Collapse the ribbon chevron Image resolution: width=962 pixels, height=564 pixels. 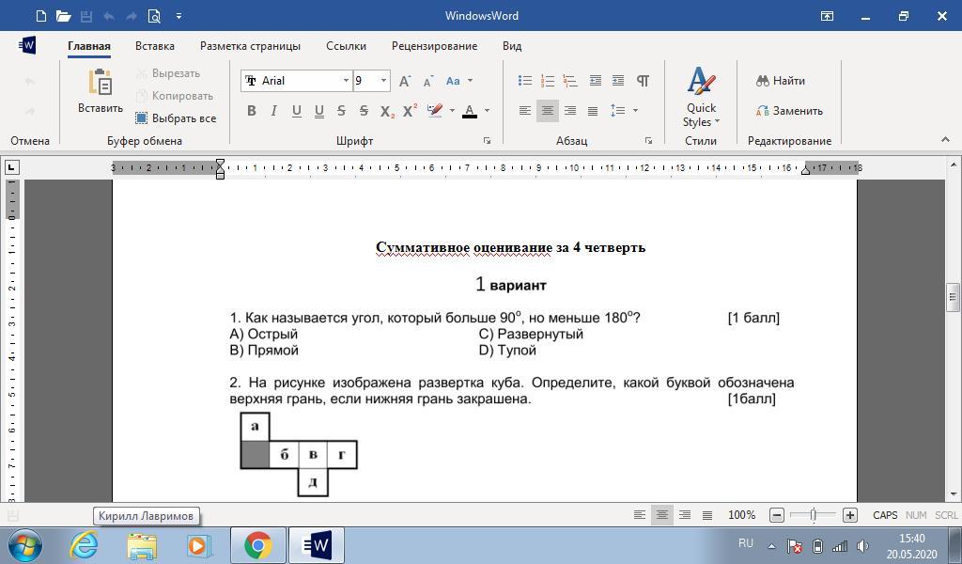[x=945, y=140]
